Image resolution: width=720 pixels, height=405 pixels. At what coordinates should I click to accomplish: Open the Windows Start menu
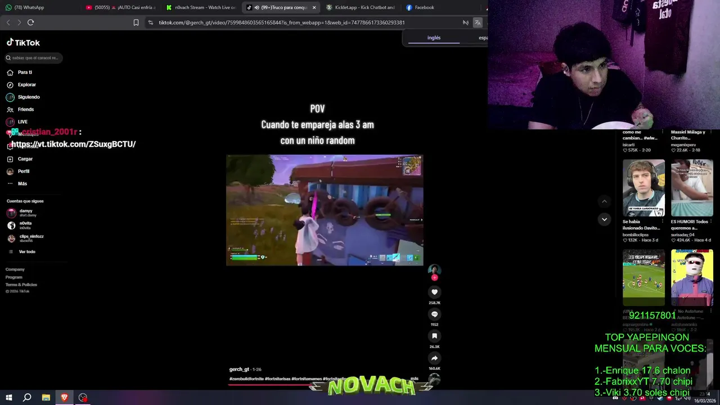(x=9, y=398)
